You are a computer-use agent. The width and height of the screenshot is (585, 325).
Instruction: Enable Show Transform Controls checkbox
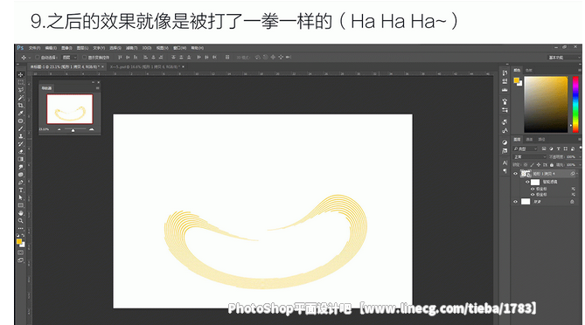[x=84, y=58]
